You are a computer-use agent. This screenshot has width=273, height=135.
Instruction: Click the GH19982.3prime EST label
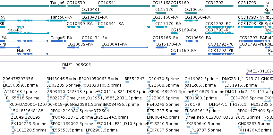point(201,79)
